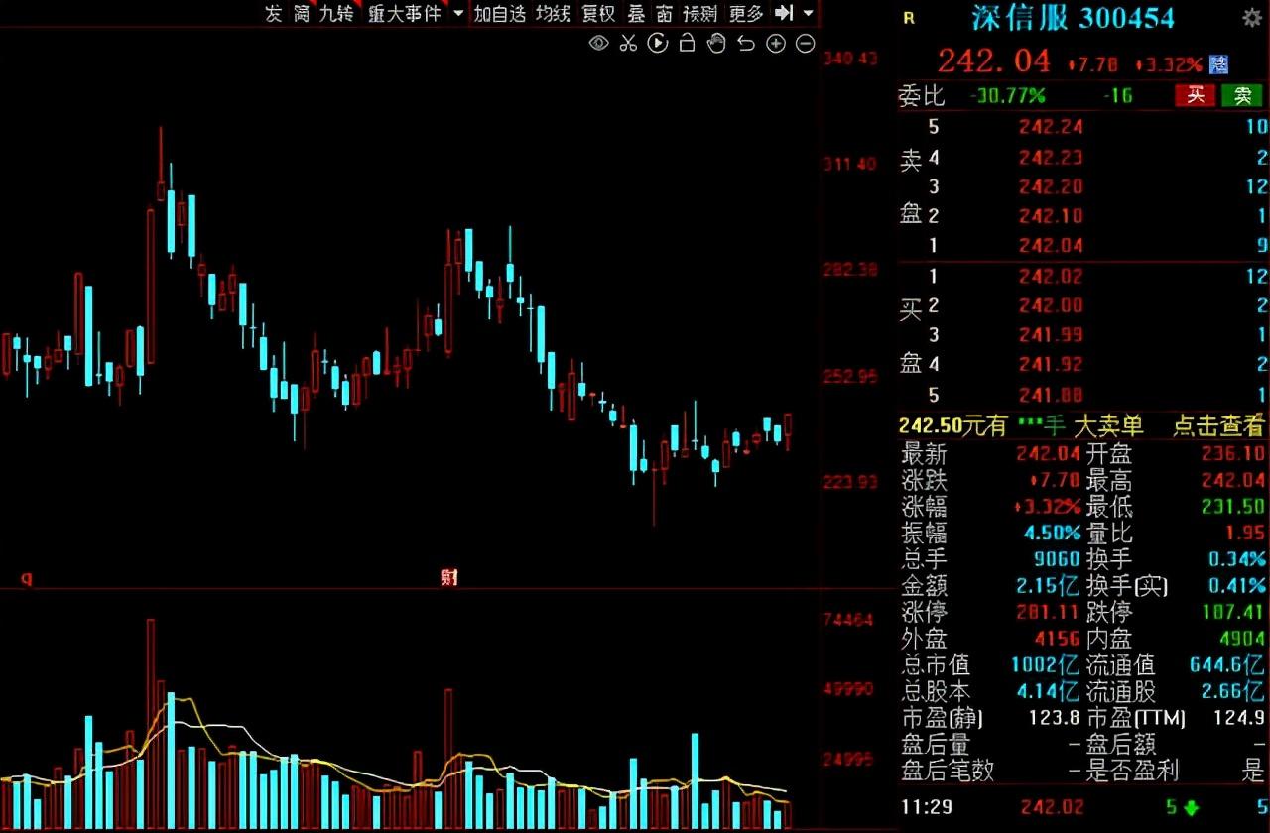
Task: Open settings gear beside stock name
Action: coord(1252,17)
